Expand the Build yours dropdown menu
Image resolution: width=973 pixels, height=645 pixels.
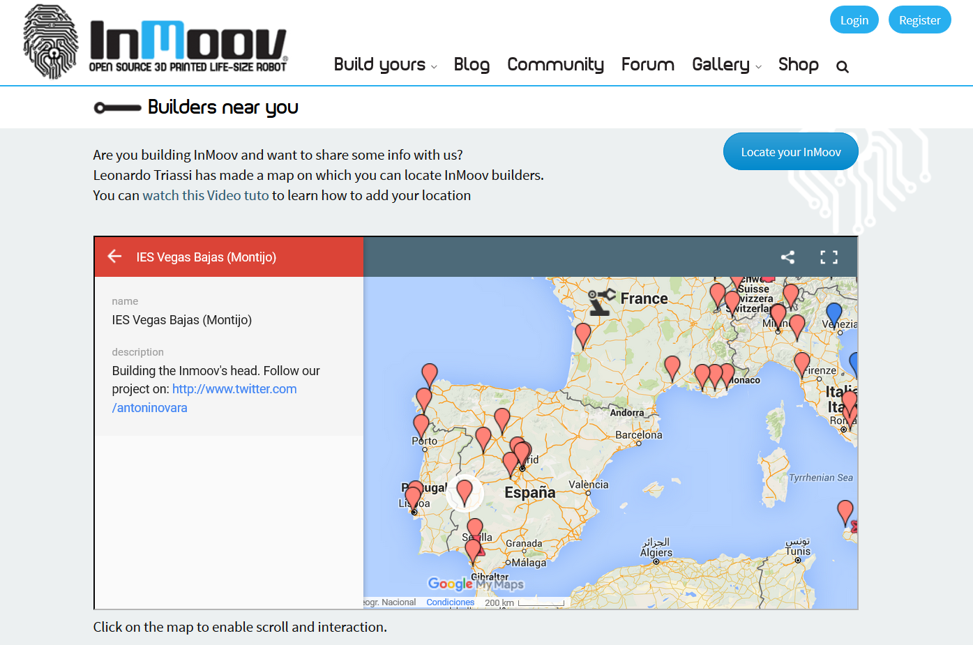[385, 65]
